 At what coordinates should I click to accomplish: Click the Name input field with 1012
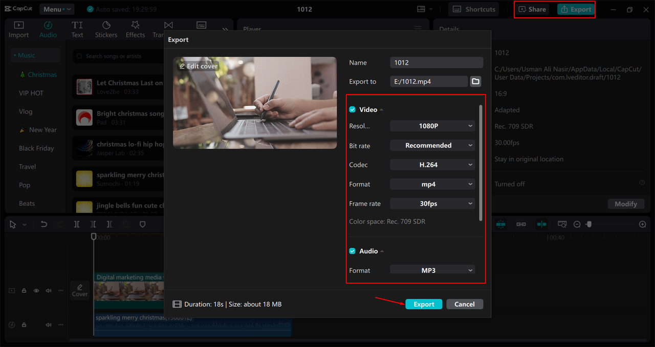[x=436, y=62]
